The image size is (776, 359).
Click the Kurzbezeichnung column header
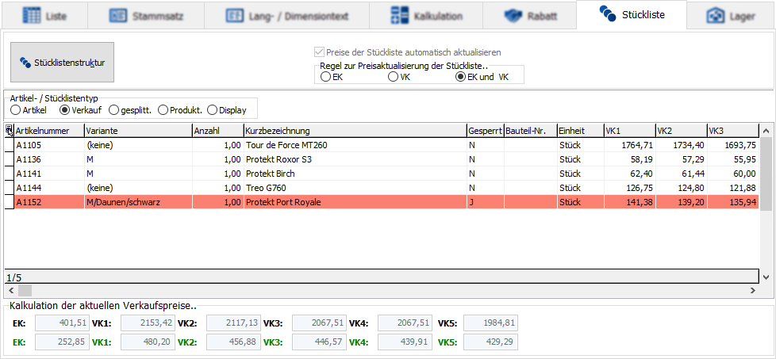click(x=355, y=131)
